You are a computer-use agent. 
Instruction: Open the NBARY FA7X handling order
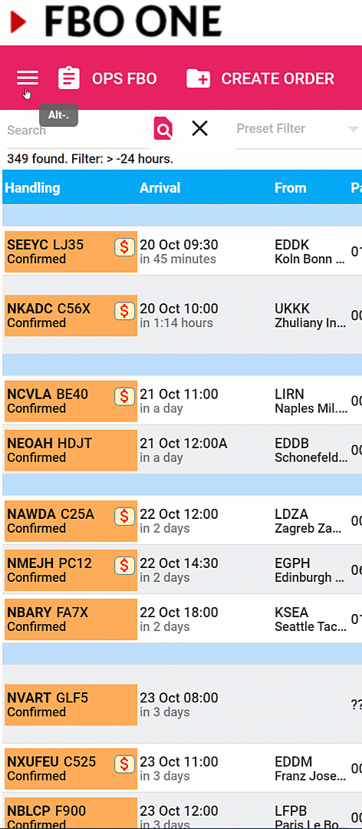point(71,619)
